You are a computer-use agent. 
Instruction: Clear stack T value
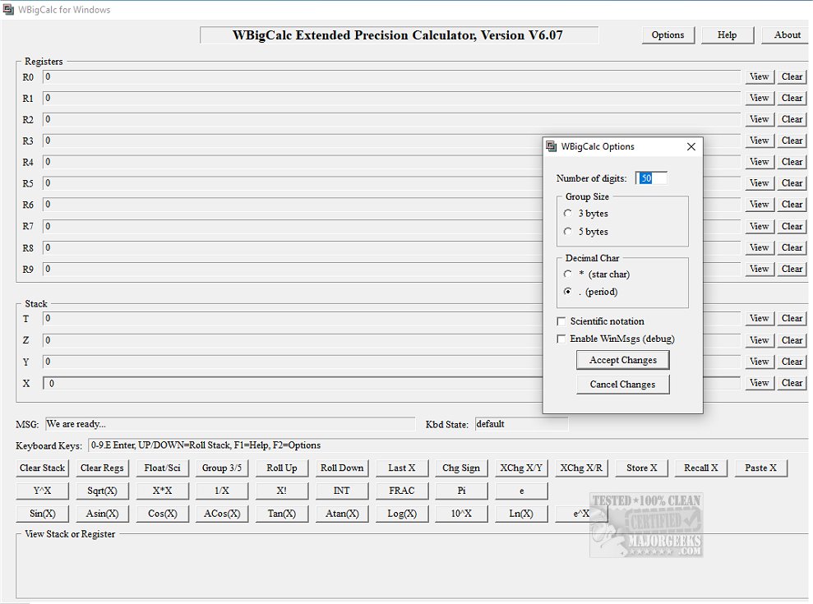point(792,318)
